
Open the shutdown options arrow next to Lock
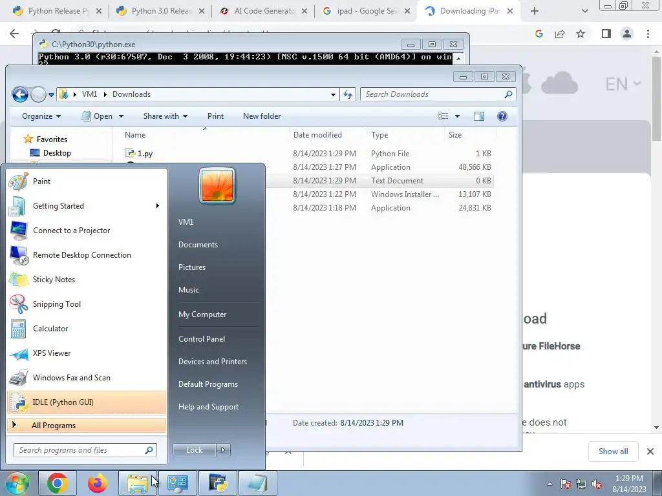pyautogui.click(x=223, y=450)
